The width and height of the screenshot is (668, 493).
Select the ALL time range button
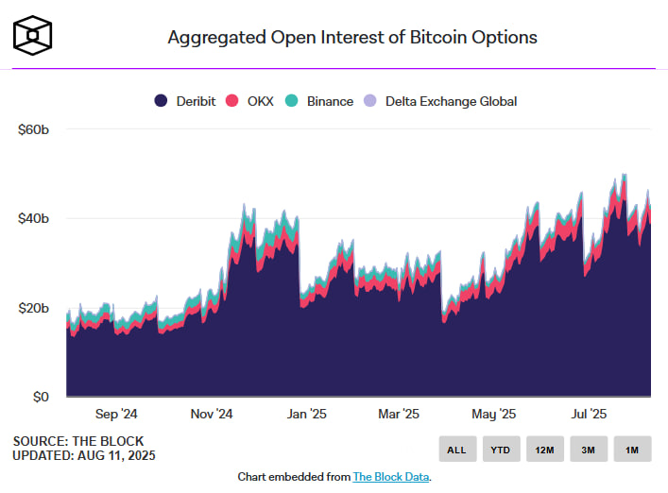(x=456, y=450)
